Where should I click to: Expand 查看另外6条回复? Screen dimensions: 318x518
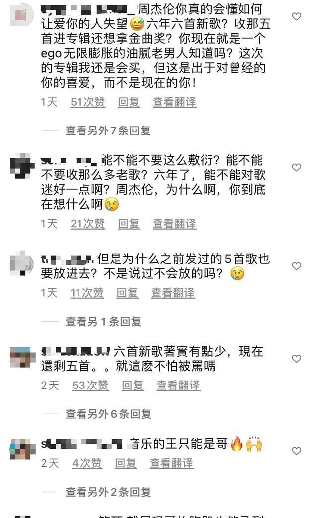pyautogui.click(x=108, y=414)
